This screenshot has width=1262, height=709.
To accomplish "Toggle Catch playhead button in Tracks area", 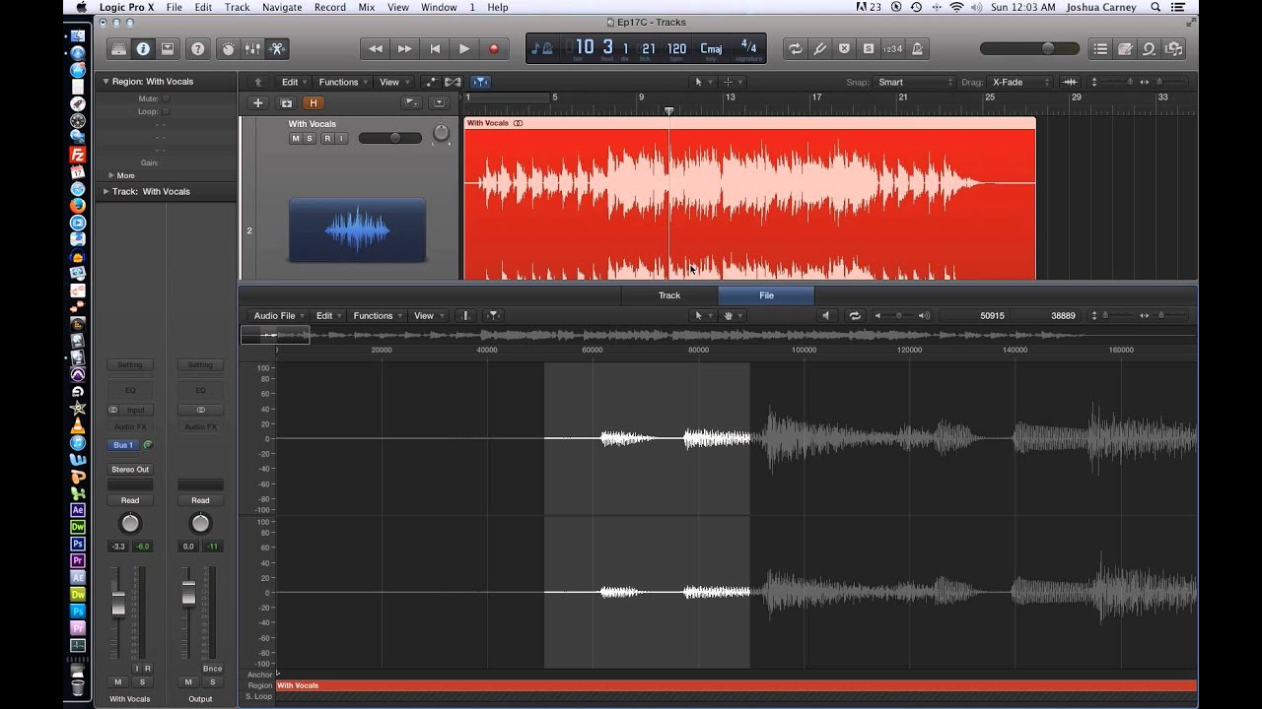I will pos(480,82).
